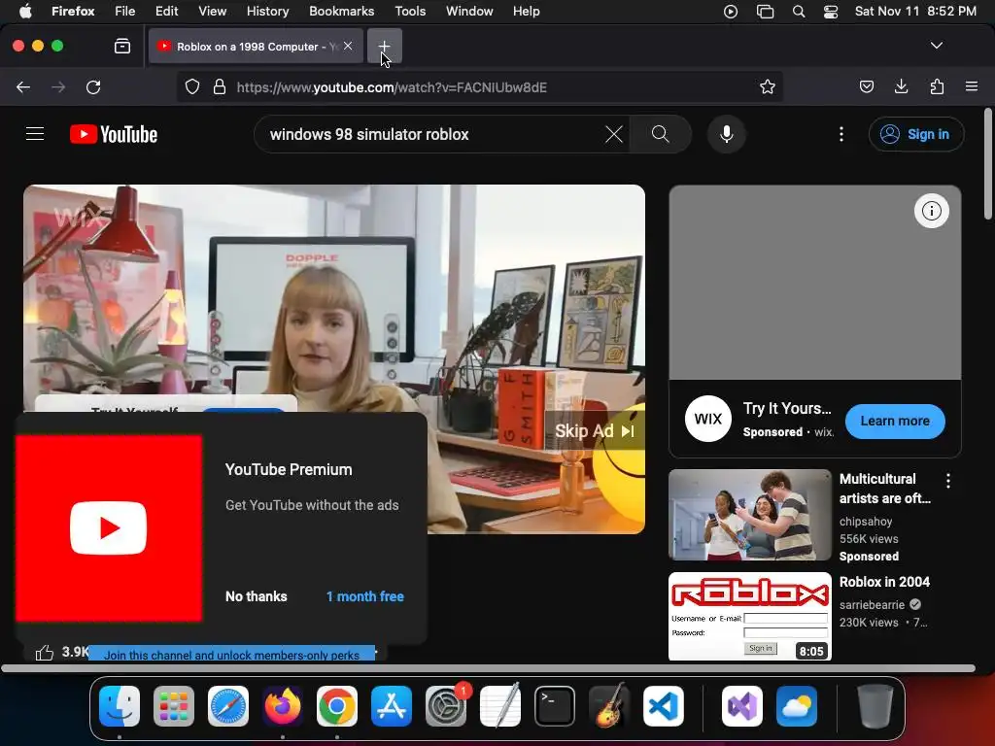Click Join this channel members-only banner
Viewport: 995px width, 746px height.
coord(231,654)
